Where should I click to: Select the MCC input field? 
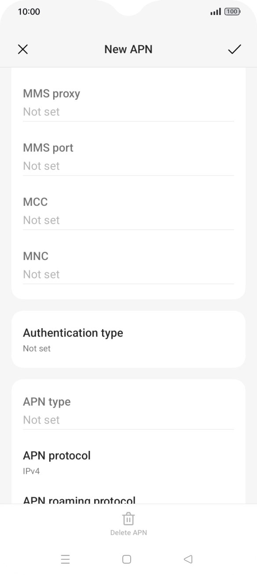[x=128, y=211]
